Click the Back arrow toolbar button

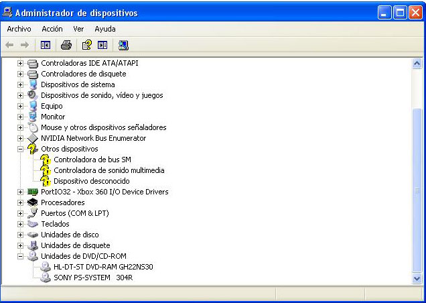[9, 45]
